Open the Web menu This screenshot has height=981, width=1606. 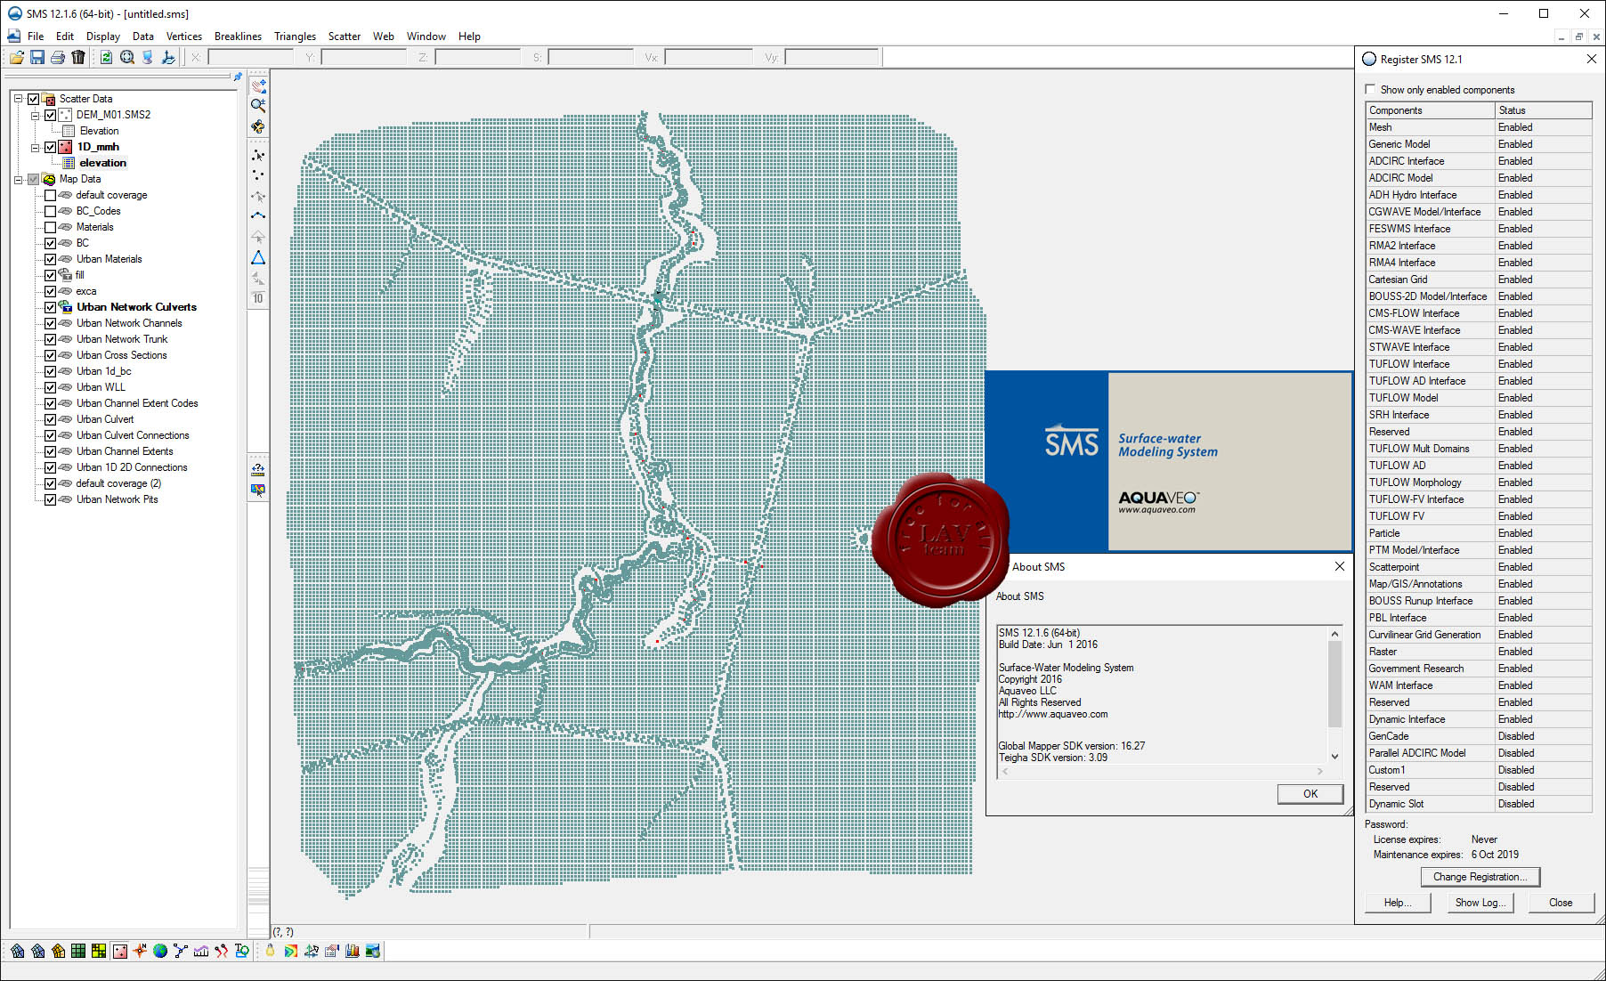pyautogui.click(x=384, y=36)
